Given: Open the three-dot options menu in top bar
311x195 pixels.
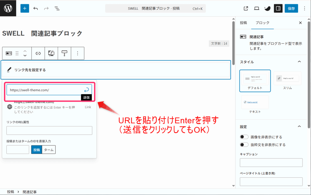Looking at the screenshot, I should (x=304, y=8).
